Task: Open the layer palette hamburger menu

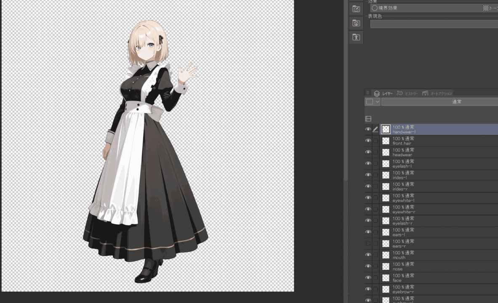Action: point(368,93)
